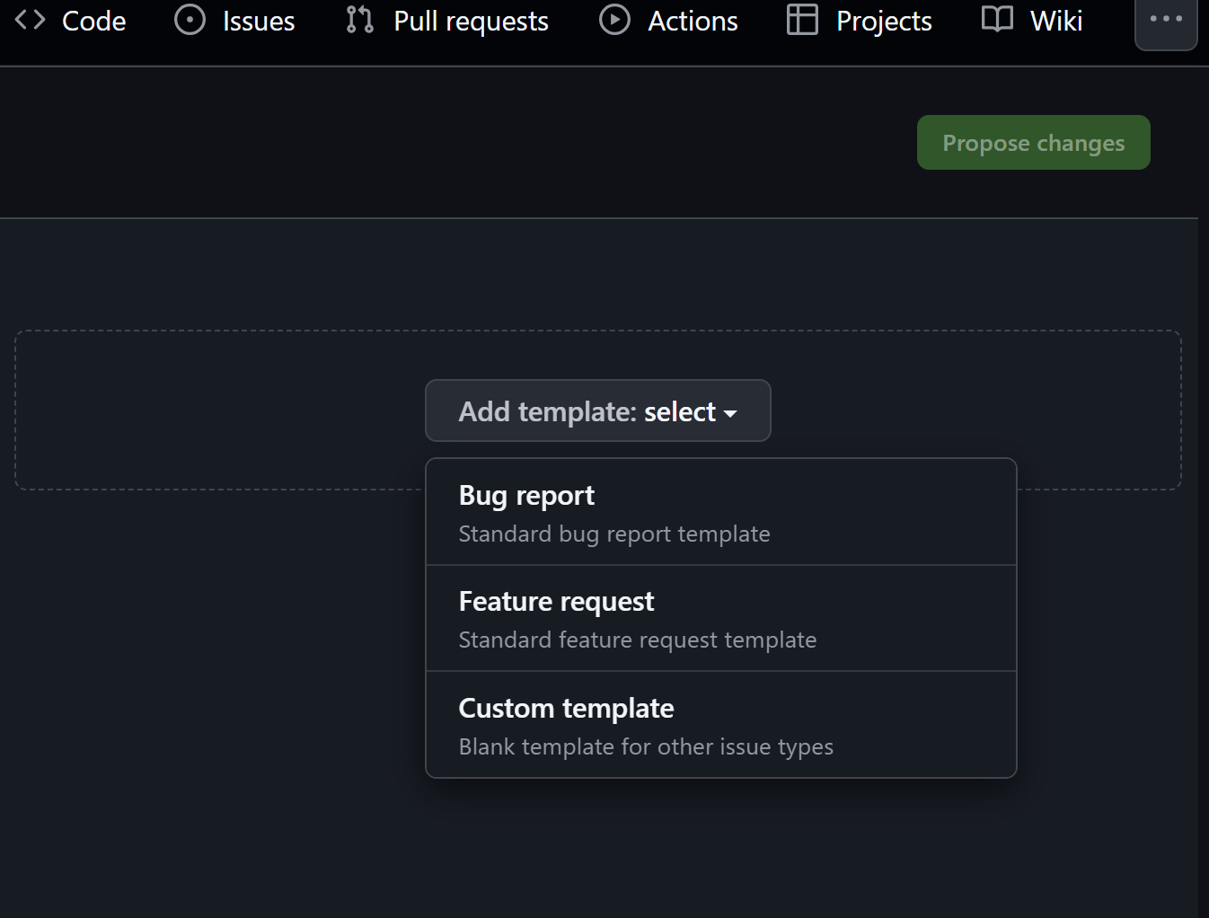
Task: Switch to the Code tab label
Action: [x=94, y=21]
